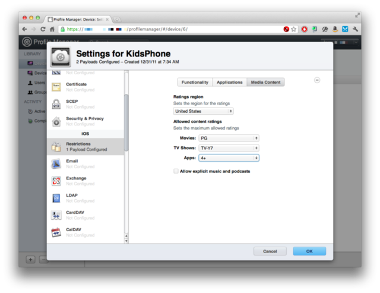Viewport: 380px width, 293px height.
Task: Click the Cancel button
Action: pos(270,251)
